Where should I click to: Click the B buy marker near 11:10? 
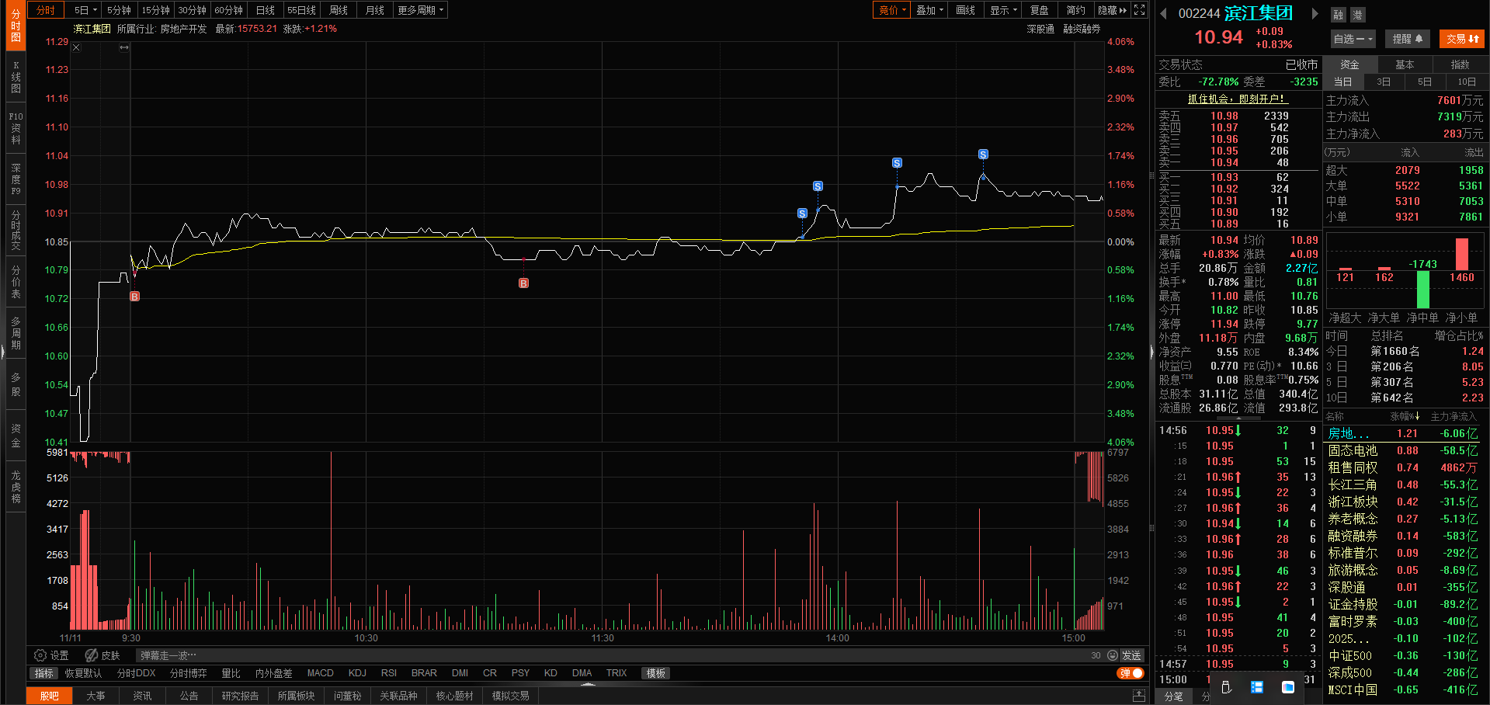click(523, 283)
